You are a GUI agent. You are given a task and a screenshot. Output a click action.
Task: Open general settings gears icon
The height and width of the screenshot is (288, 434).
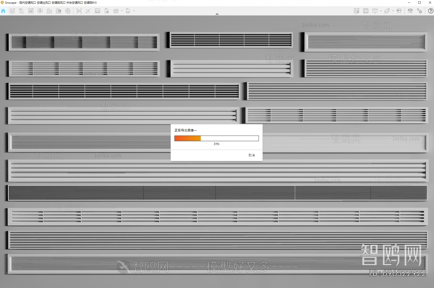pyautogui.click(x=420, y=11)
